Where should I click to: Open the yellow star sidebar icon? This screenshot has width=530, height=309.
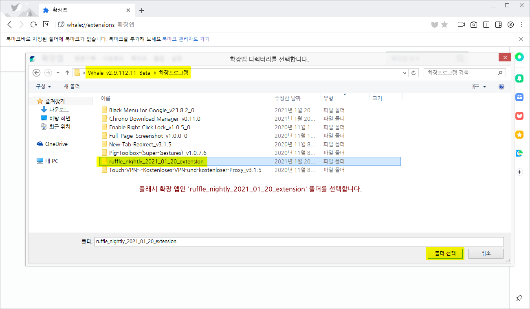coord(519,135)
